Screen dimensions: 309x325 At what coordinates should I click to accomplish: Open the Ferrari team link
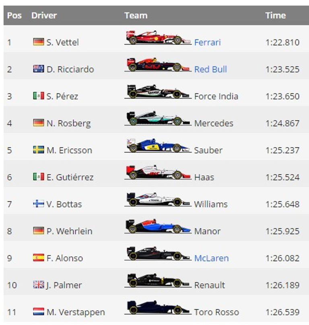[207, 42]
